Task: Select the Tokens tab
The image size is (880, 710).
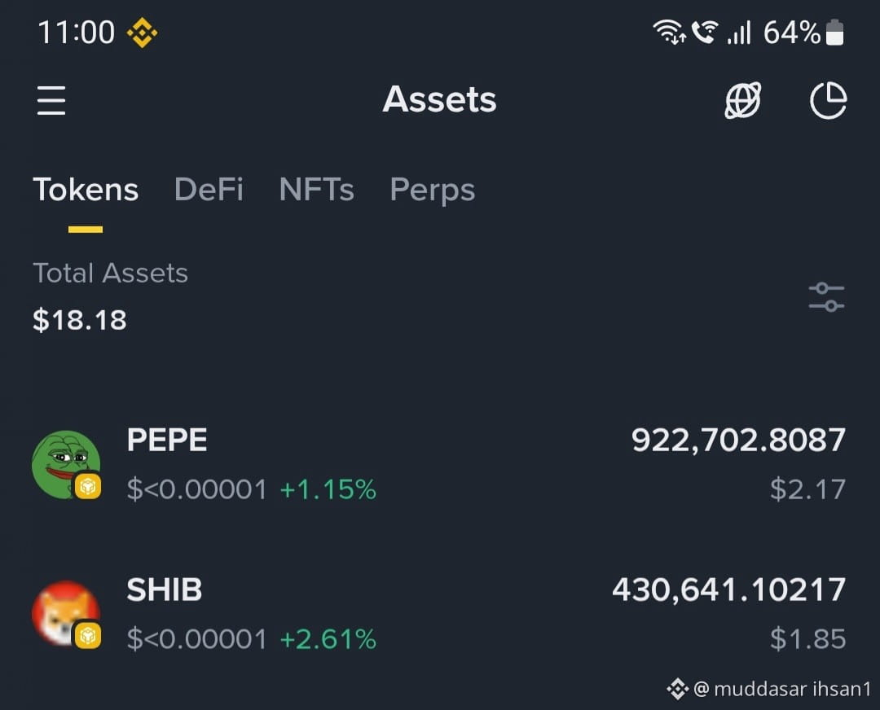Action: [86, 190]
